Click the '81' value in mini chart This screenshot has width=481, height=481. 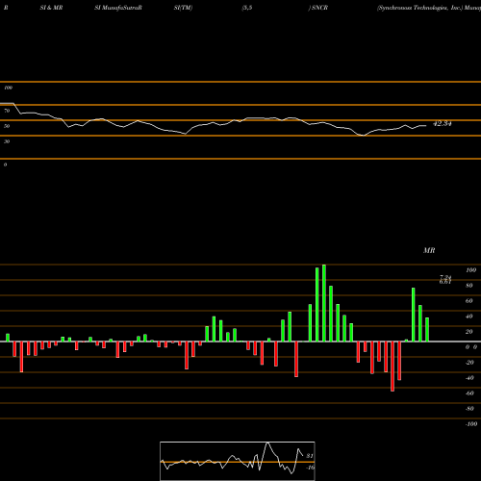click(310, 456)
